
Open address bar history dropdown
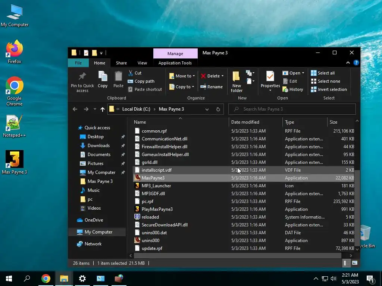207,109
